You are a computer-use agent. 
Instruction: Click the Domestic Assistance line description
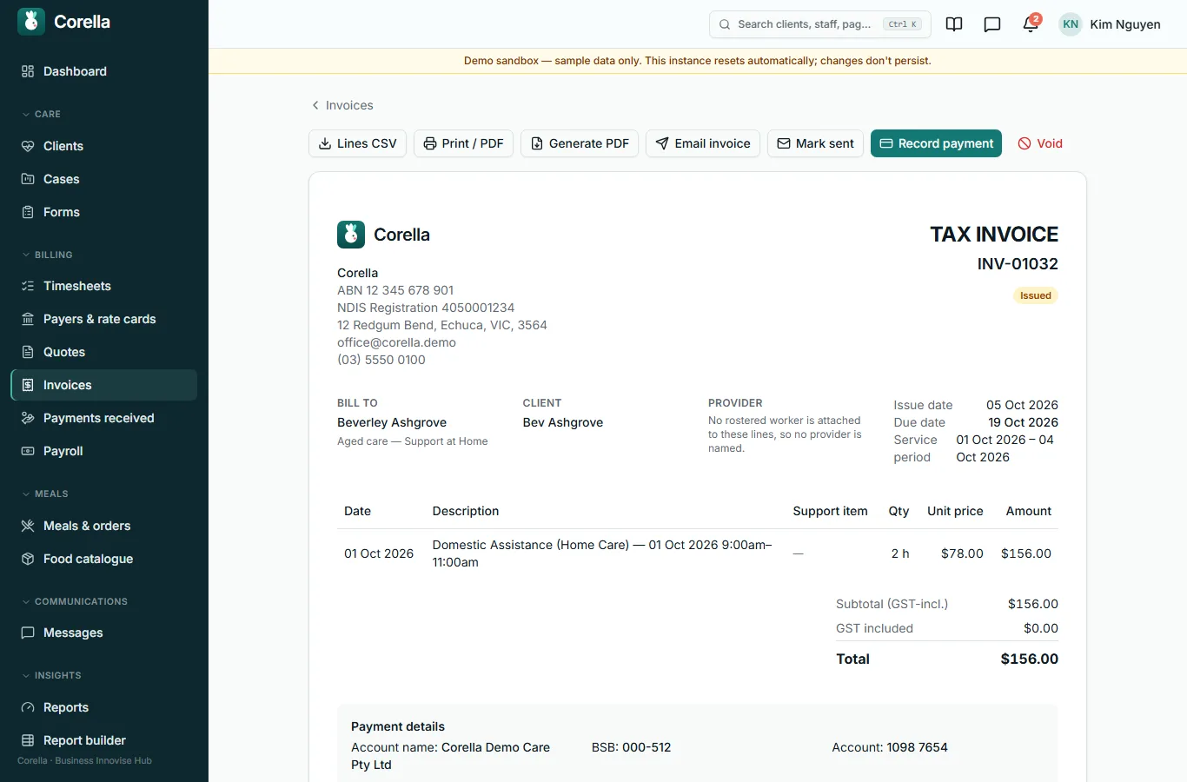(x=602, y=553)
